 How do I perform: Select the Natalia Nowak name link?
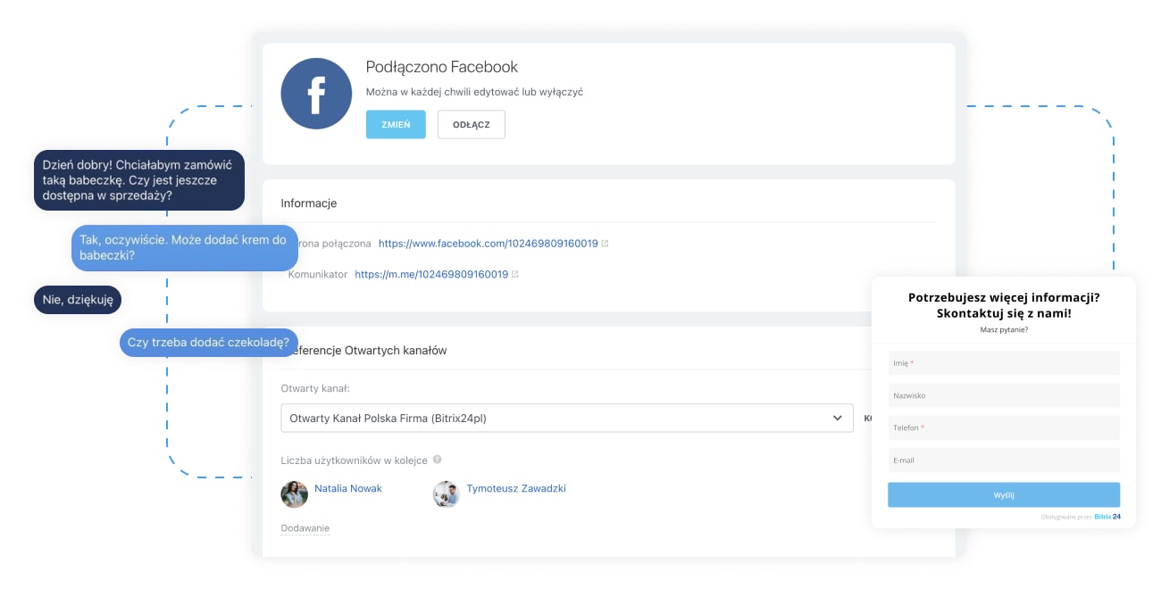[x=347, y=488]
